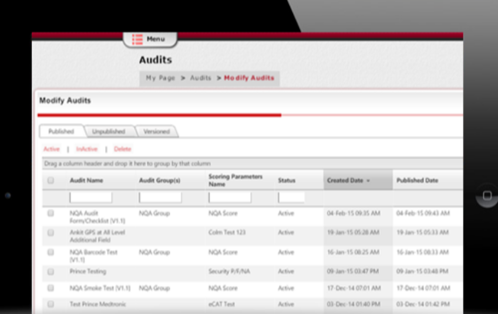
Task: Click '19-Jan-15 05:33 AM' published date
Action: click(423, 233)
